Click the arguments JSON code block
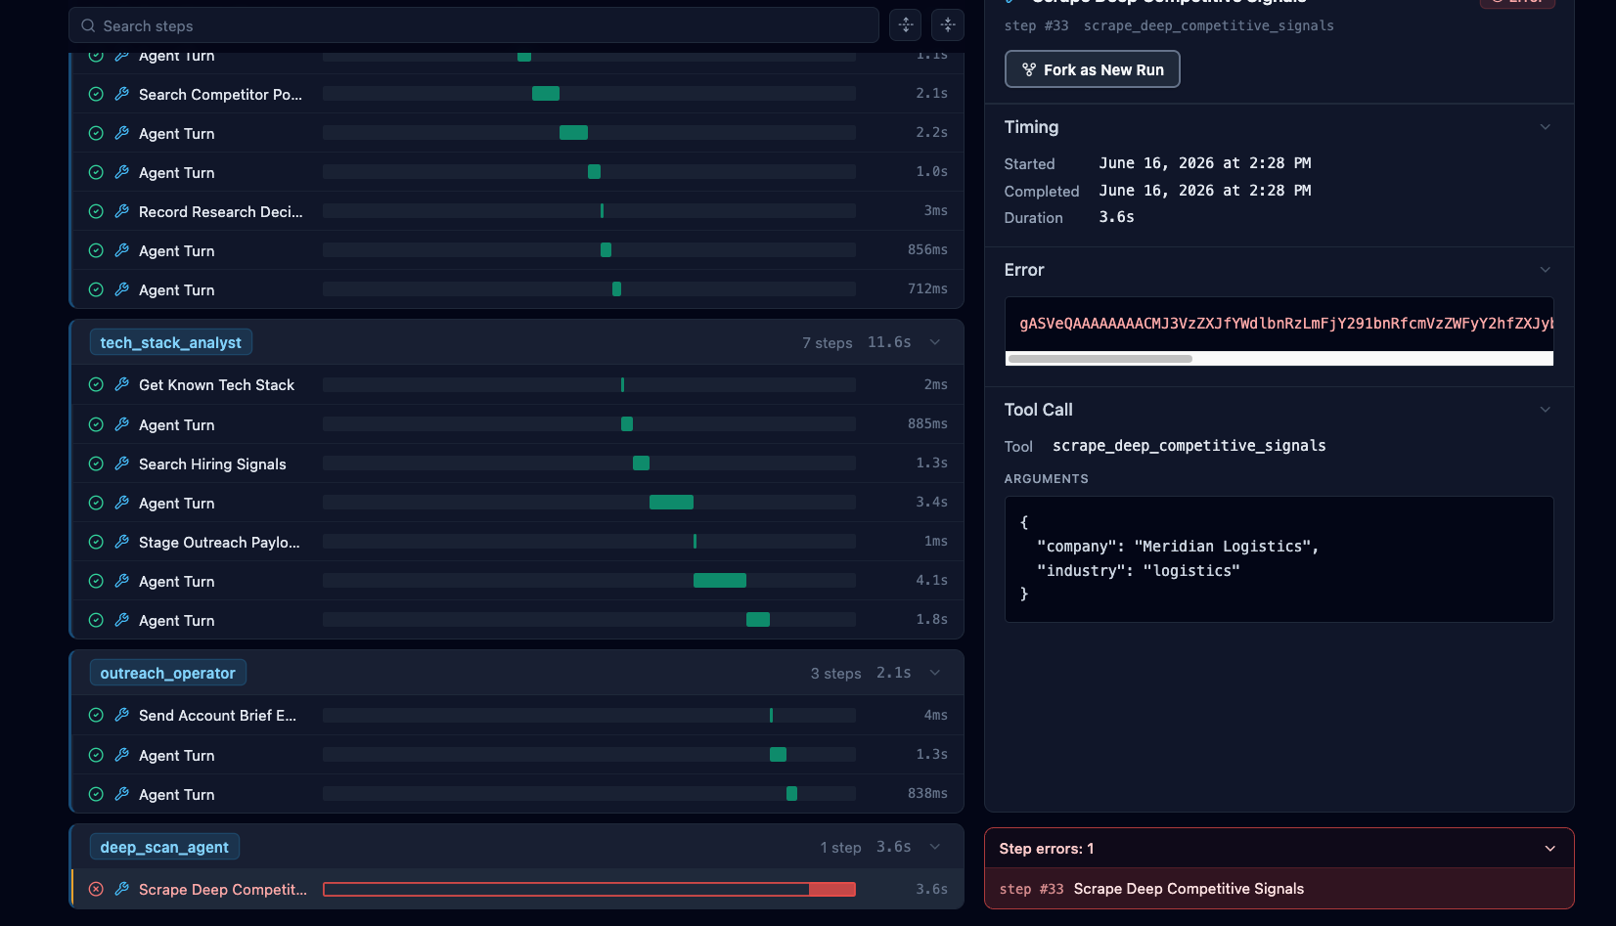The image size is (1616, 926). [1279, 559]
